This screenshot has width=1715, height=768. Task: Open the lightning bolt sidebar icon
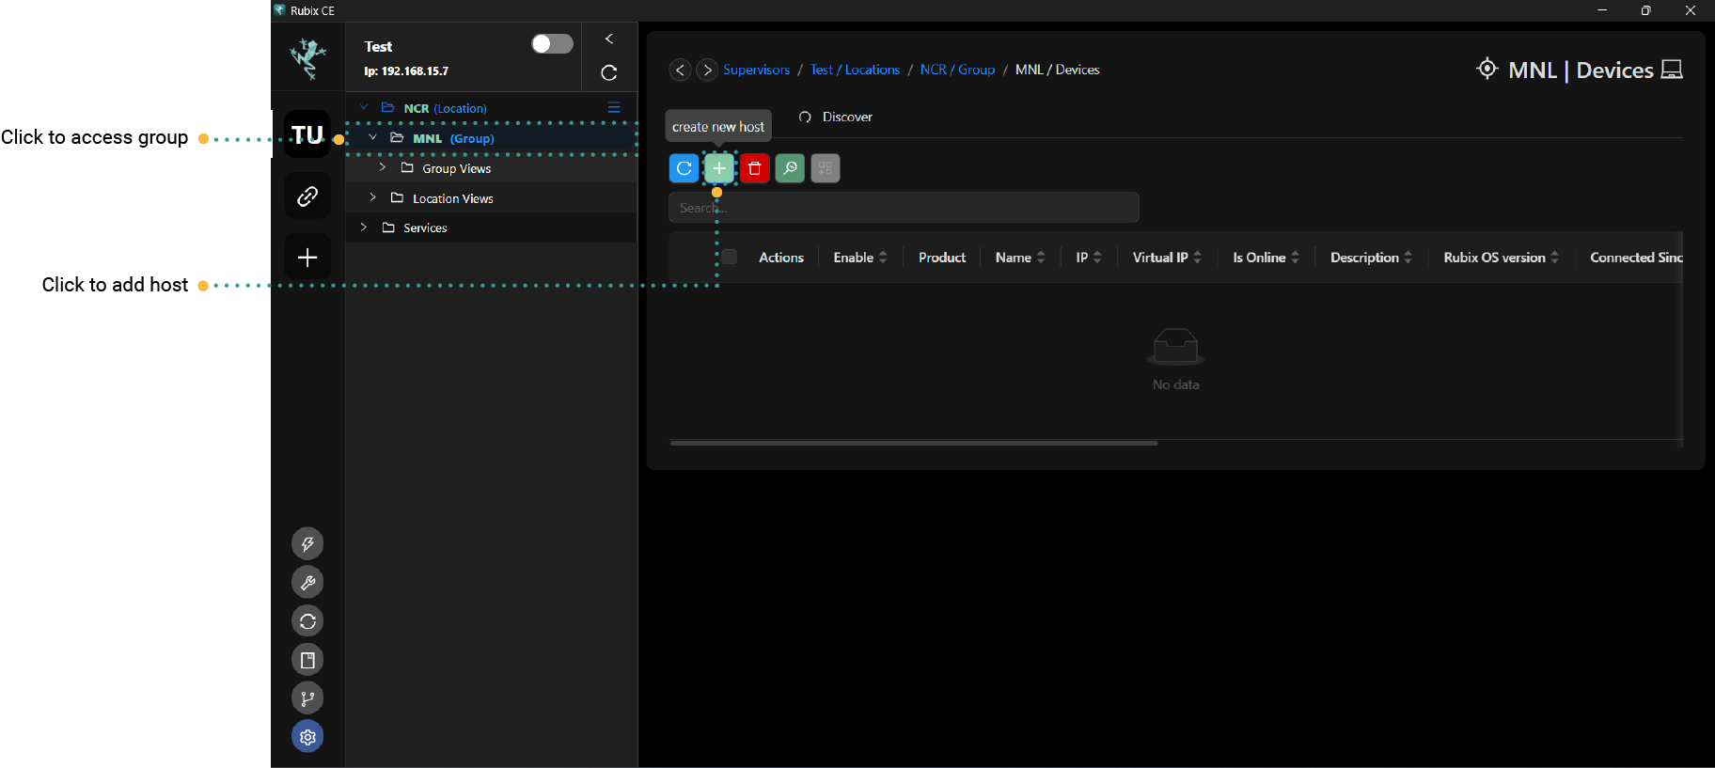(x=307, y=543)
